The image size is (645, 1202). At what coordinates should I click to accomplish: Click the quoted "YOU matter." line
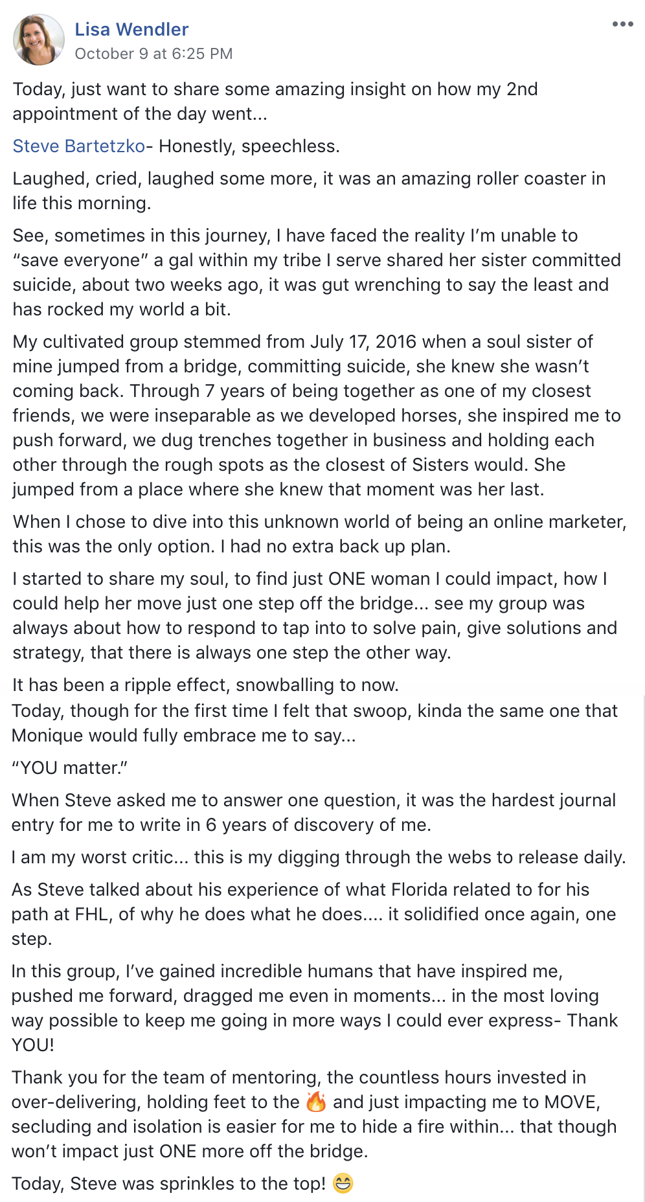[70, 768]
